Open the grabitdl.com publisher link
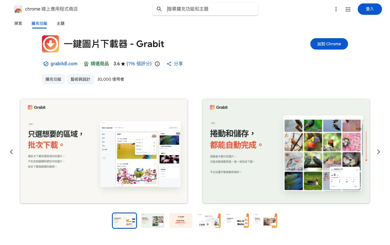This screenshot has width=390, height=245. [64, 64]
